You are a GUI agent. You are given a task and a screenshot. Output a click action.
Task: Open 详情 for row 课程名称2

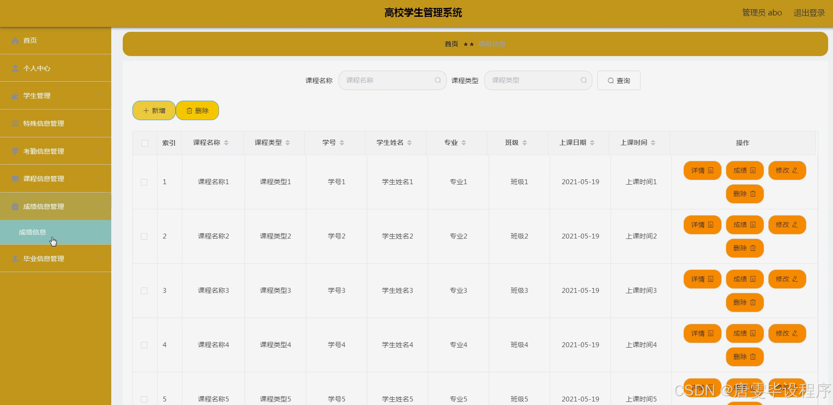pos(702,225)
